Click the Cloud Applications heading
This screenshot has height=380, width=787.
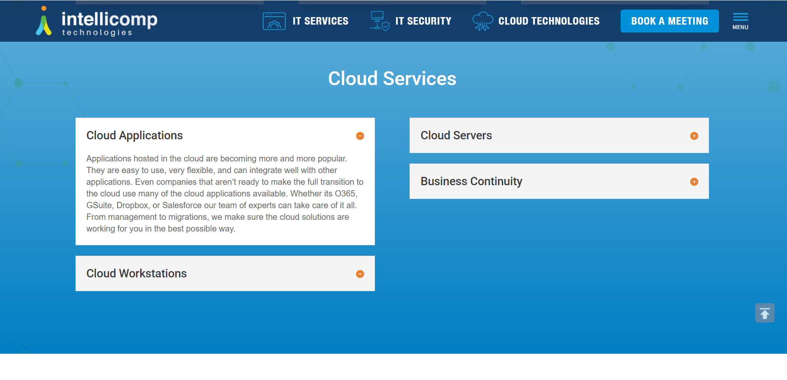coord(134,136)
